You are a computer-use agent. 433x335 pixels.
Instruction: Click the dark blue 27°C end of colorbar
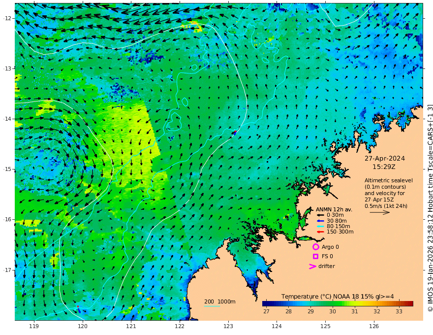pos(266,304)
